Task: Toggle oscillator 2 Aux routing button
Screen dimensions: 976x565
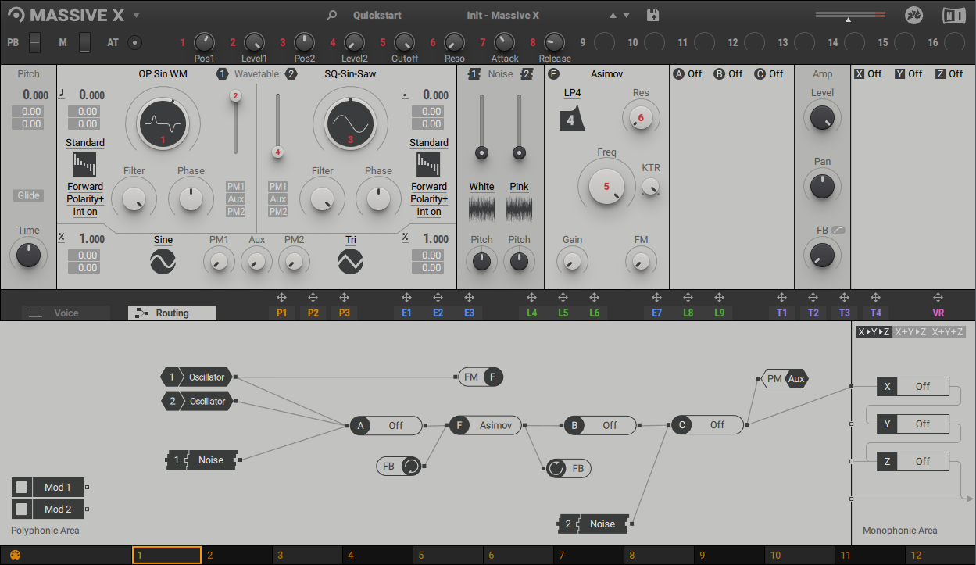Action: coord(277,198)
